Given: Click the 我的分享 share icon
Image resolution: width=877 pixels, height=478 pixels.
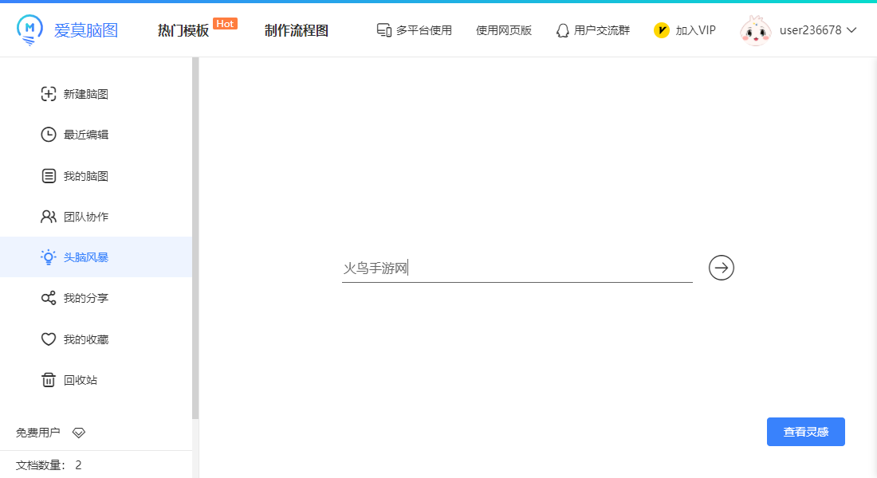Looking at the screenshot, I should [49, 298].
